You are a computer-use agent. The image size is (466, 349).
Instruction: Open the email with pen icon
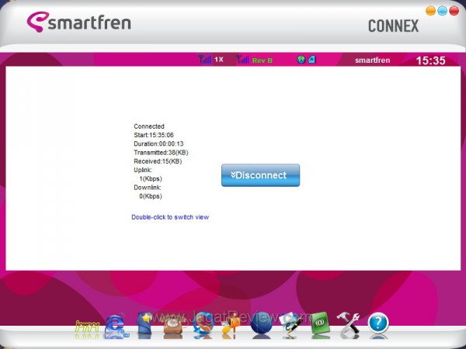pyautogui.click(x=291, y=323)
